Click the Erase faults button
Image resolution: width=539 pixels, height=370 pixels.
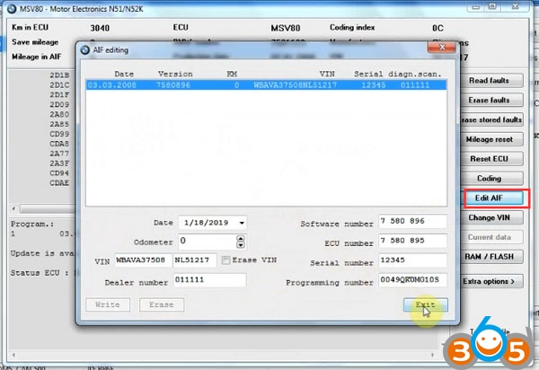pyautogui.click(x=492, y=100)
